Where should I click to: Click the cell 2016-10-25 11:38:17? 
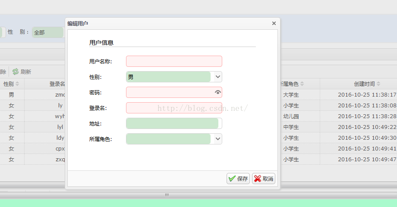click(x=367, y=94)
